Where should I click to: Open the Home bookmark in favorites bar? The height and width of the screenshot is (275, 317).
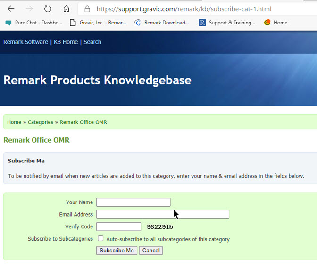pyautogui.click(x=275, y=23)
